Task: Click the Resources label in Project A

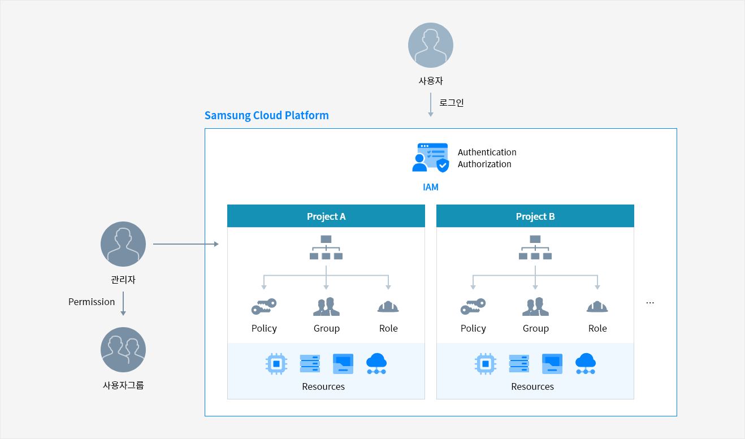Action: (323, 386)
